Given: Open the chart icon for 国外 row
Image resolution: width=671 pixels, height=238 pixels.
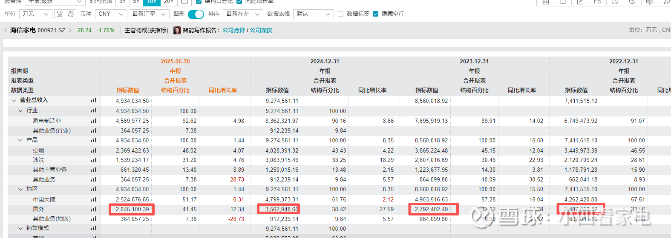Looking at the screenshot, I should [93, 209].
